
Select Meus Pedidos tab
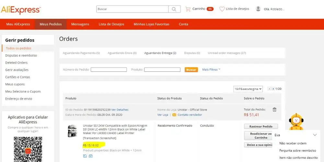coord(51,24)
